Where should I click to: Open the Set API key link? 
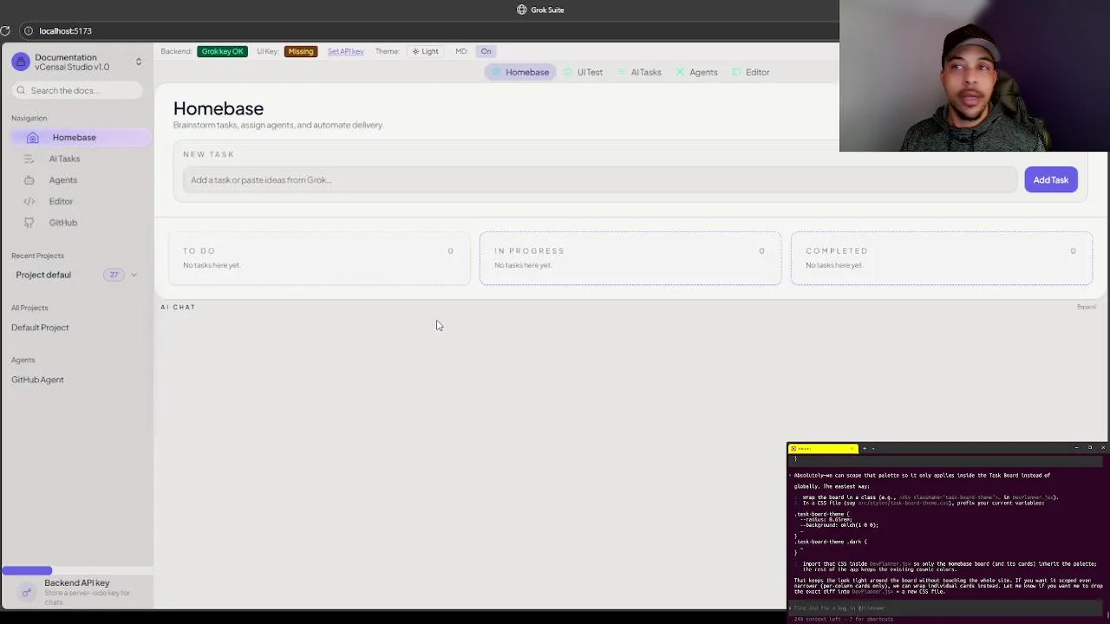click(345, 51)
